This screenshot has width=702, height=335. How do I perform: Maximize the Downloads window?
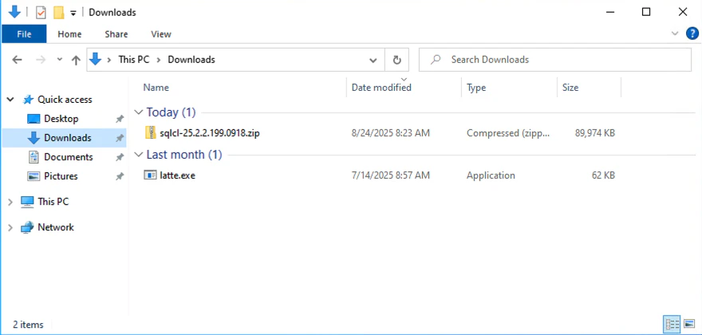[x=646, y=12]
